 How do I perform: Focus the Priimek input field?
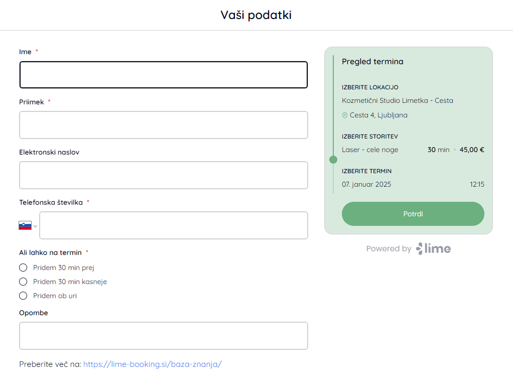pos(164,125)
